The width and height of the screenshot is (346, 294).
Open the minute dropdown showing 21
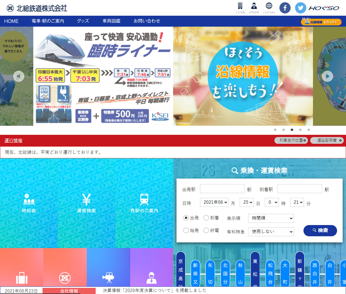click(297, 202)
